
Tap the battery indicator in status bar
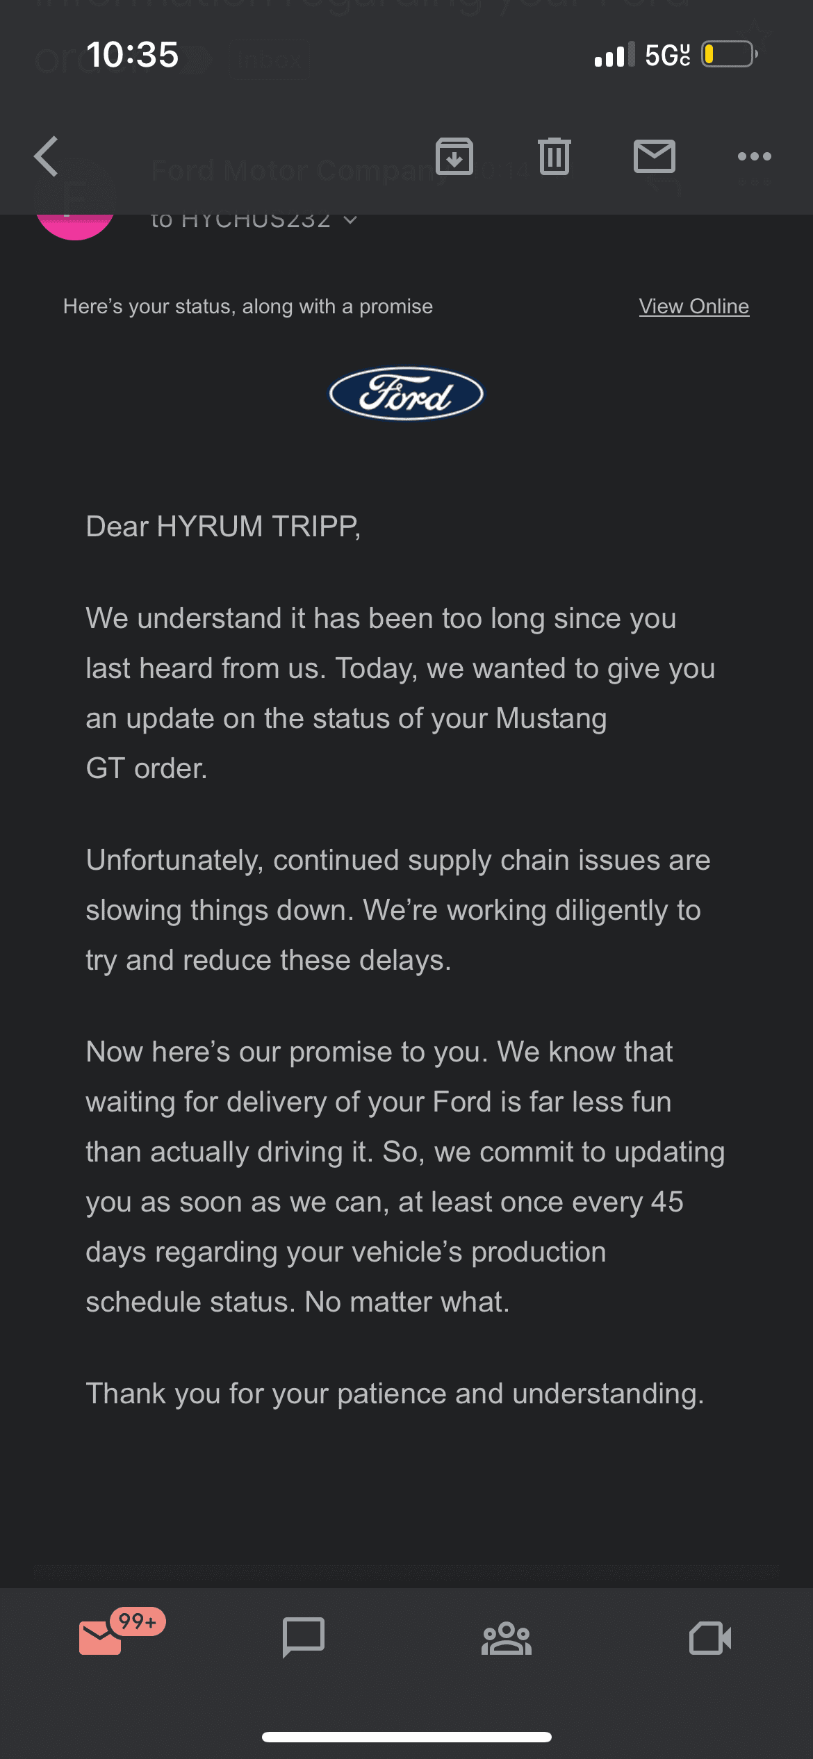(730, 54)
